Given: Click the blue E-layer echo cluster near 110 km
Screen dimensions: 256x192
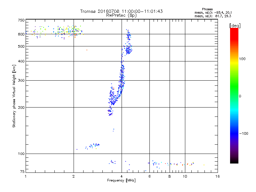Looking at the screenshot, I should tap(92, 146).
